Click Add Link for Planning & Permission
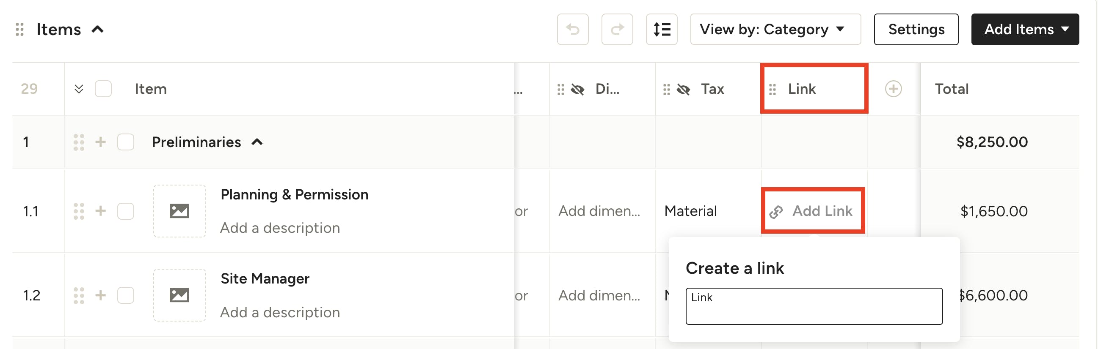This screenshot has height=349, width=1098. [x=811, y=211]
